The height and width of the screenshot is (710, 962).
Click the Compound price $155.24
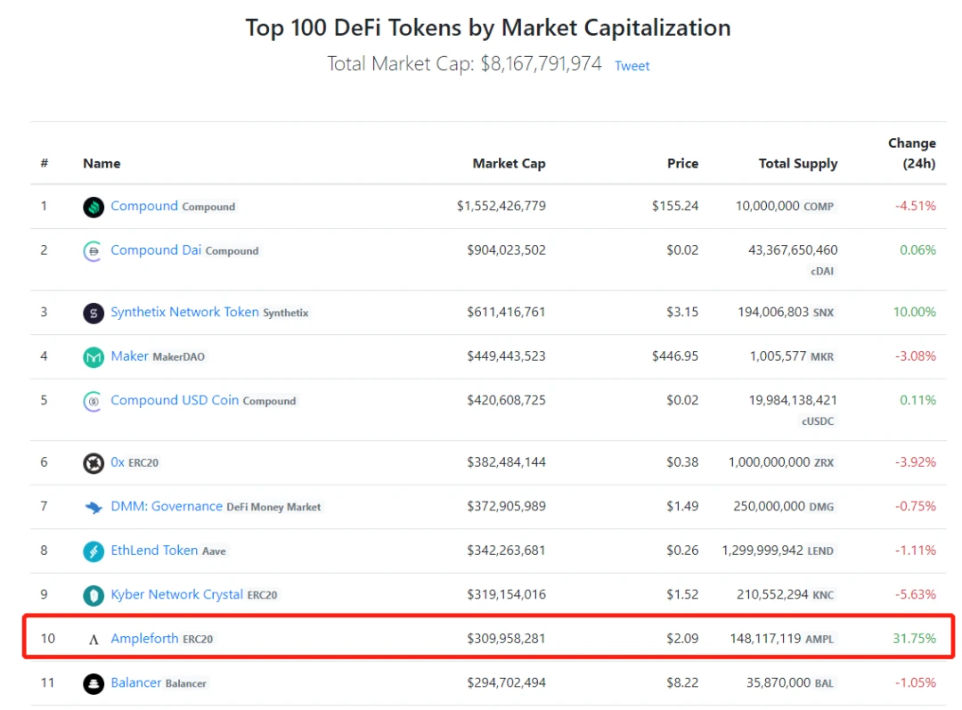675,206
